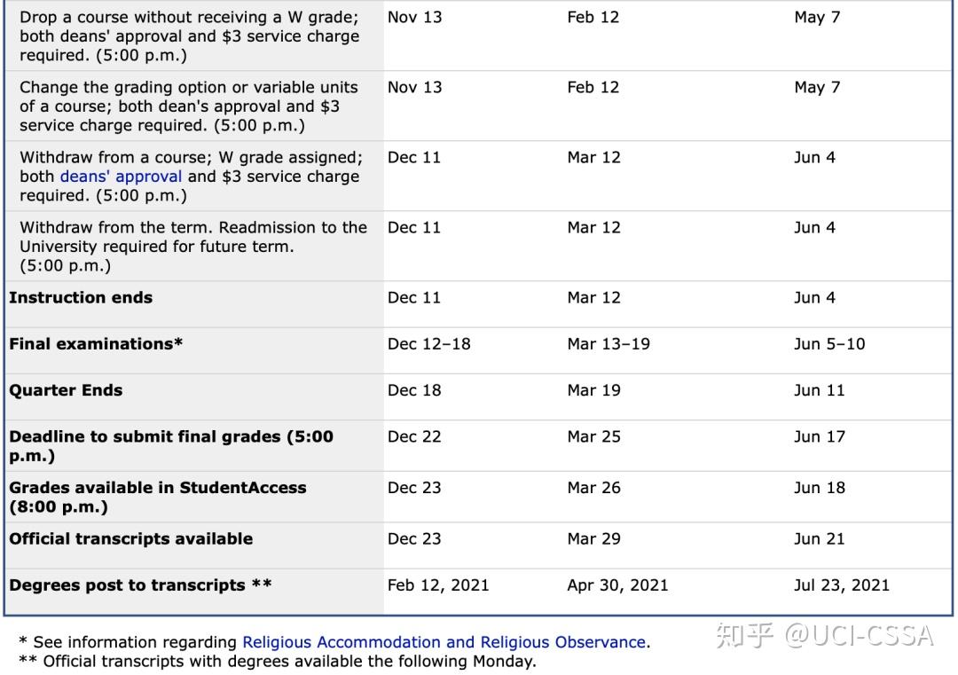Click the Quarter Ends row label
This screenshot has height=675, width=958.
(66, 390)
